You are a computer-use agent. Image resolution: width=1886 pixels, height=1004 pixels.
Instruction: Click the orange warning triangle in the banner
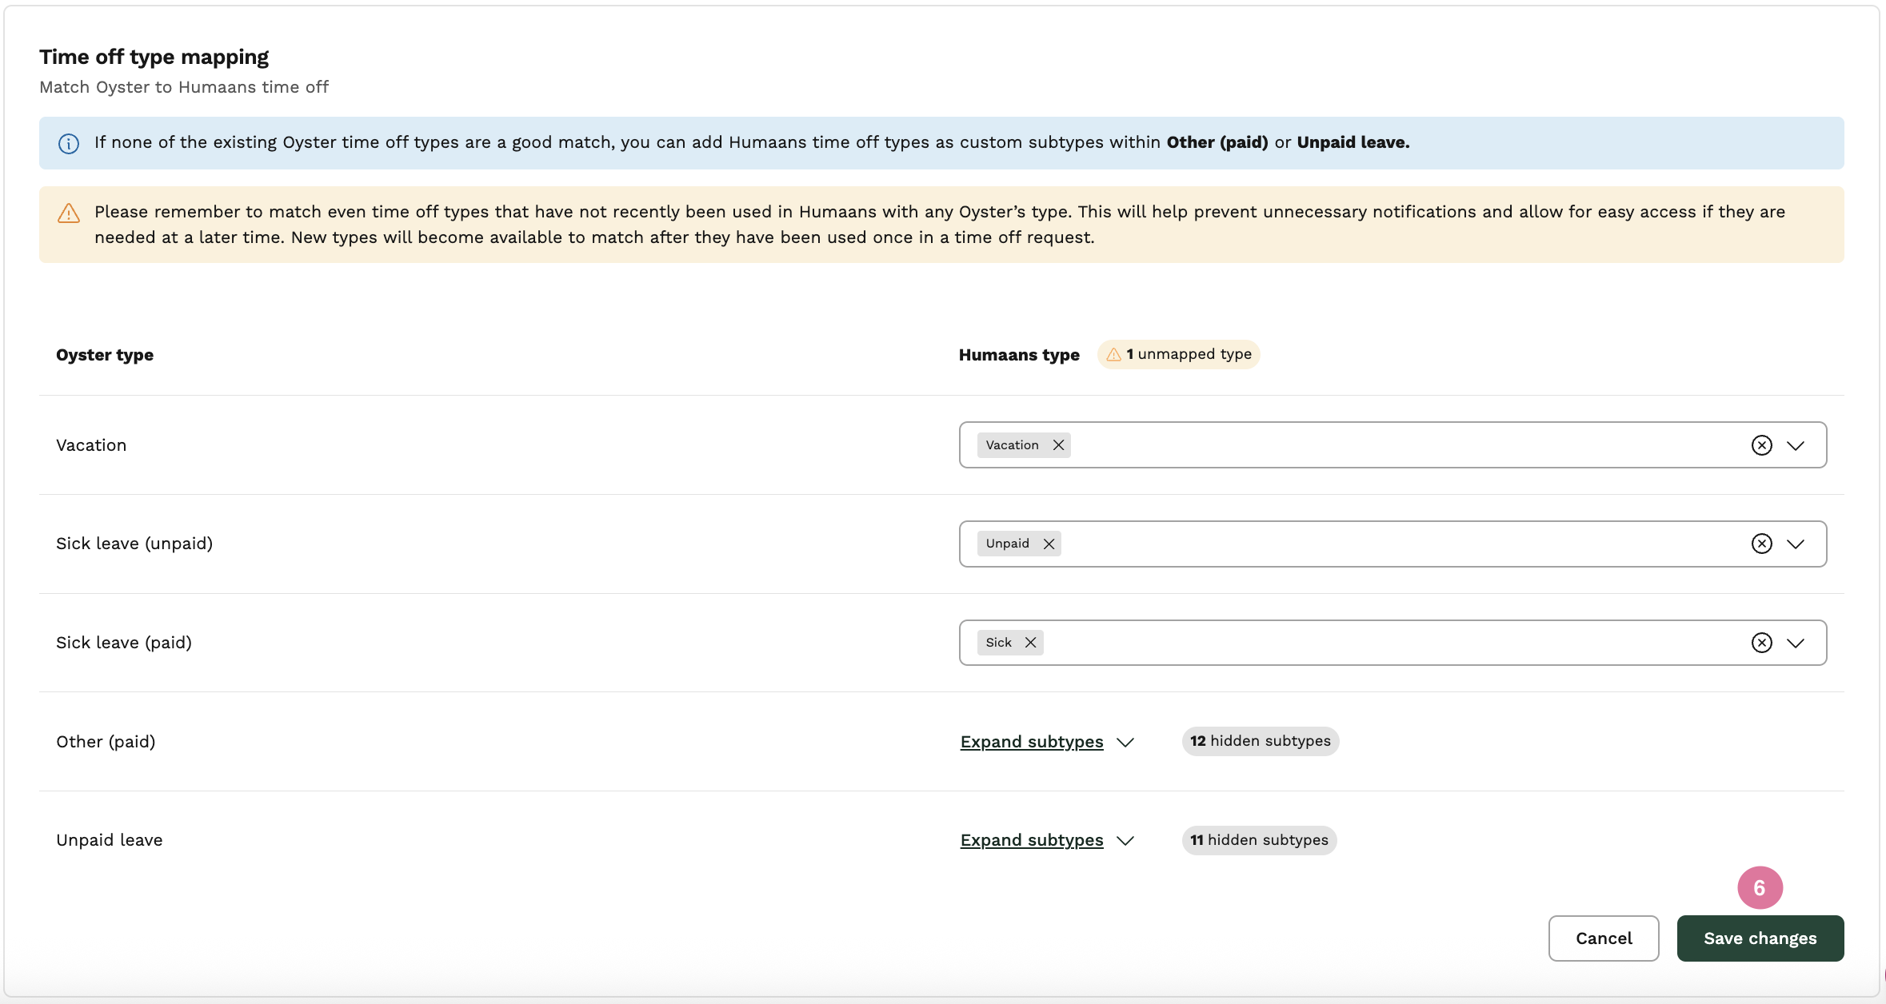coord(69,213)
